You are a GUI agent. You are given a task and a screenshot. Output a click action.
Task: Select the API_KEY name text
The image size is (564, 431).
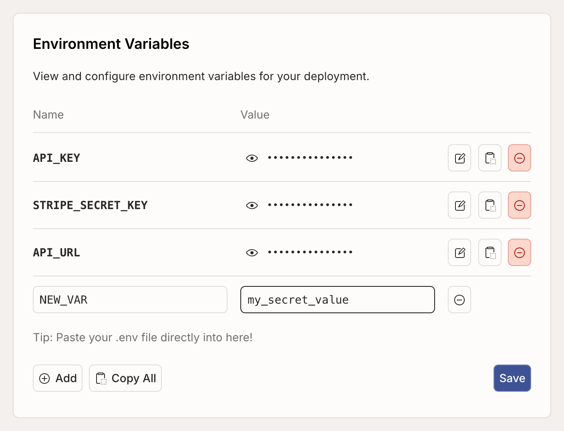[x=56, y=158]
